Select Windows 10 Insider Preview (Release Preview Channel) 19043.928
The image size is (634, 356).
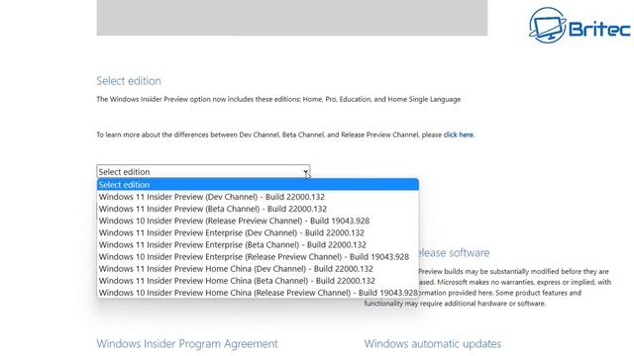(x=258, y=221)
